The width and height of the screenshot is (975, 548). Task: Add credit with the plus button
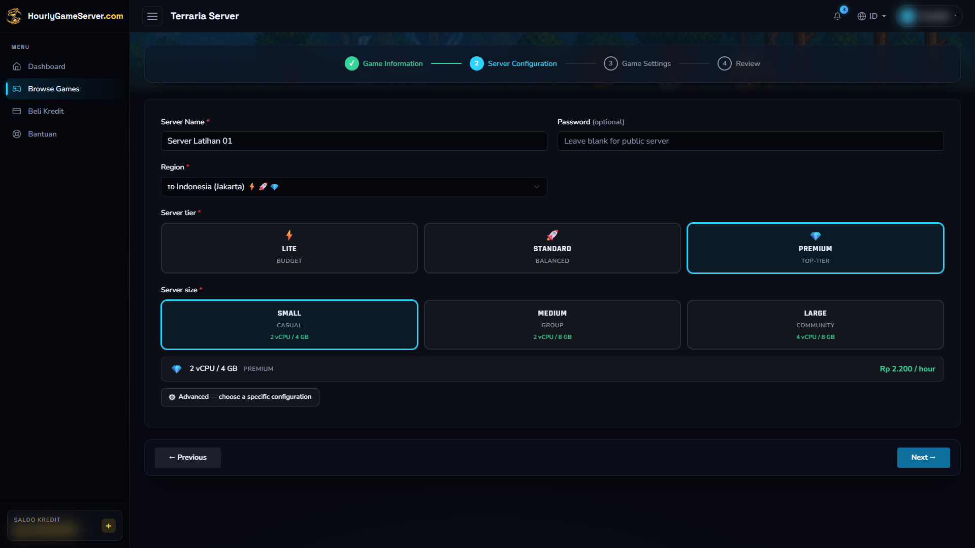(108, 526)
